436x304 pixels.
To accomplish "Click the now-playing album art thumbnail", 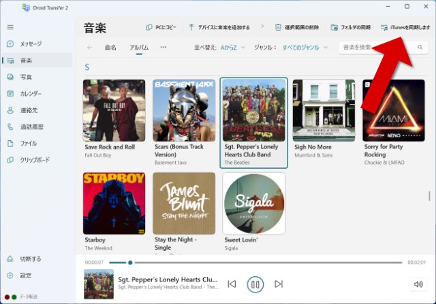I will [99, 284].
